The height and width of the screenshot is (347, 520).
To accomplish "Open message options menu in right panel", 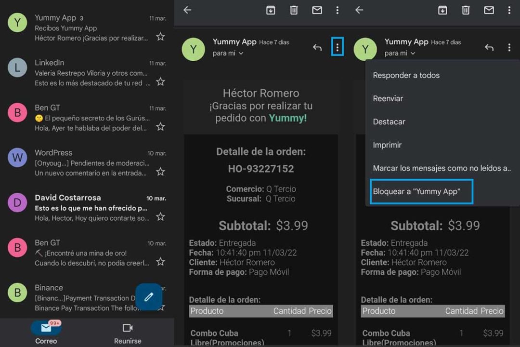I will point(509,48).
